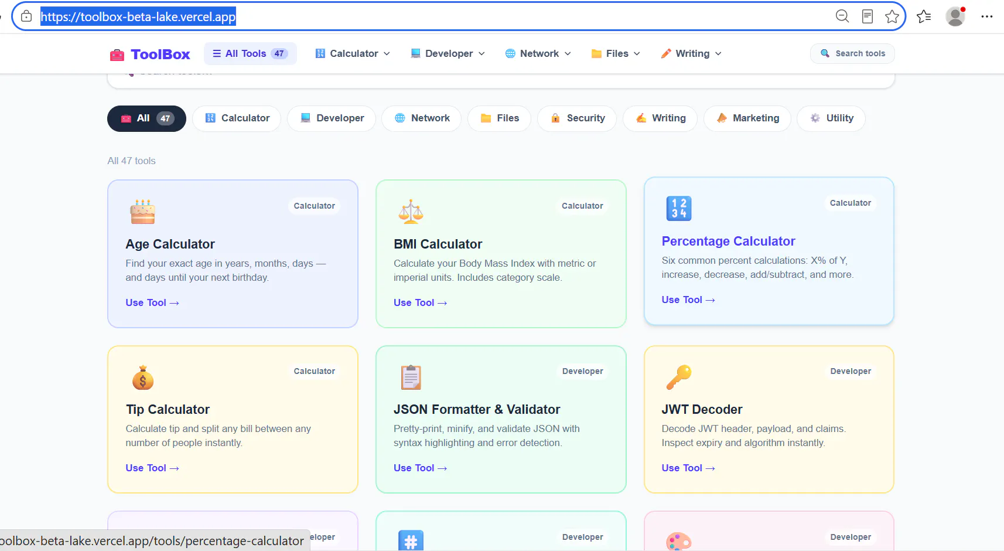Open the browser settings ellipsis menu
1004x551 pixels.
pos(987,16)
